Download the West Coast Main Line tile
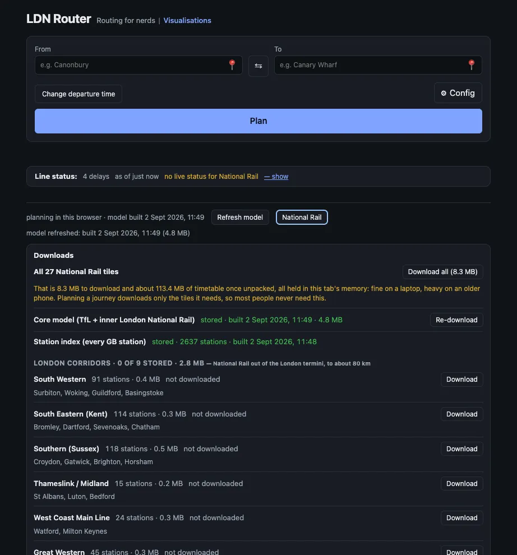This screenshot has height=555, width=517. pos(461,518)
